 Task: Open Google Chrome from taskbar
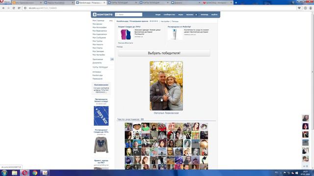point(35,173)
